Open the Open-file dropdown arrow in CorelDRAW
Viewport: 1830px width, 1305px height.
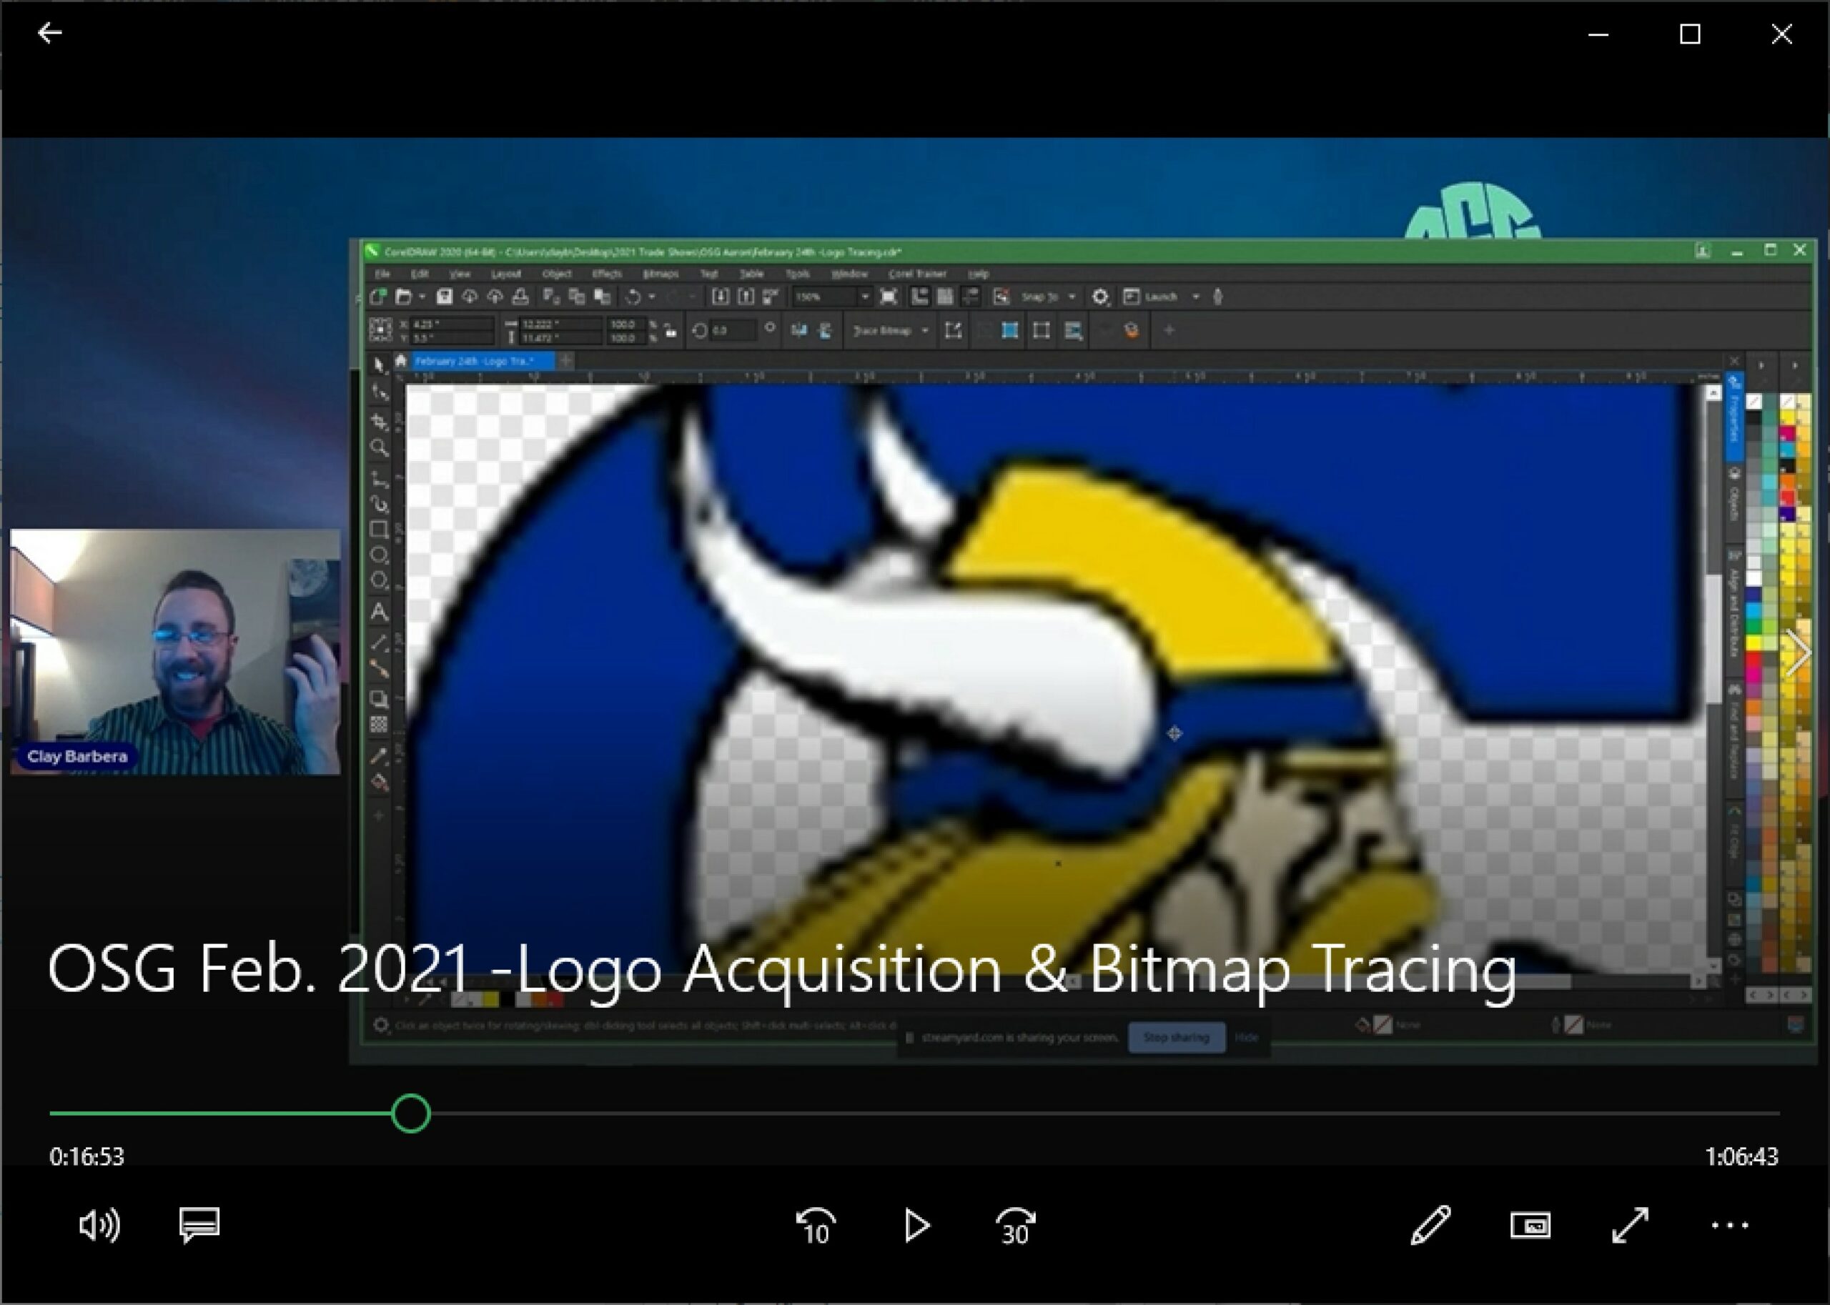click(x=422, y=297)
